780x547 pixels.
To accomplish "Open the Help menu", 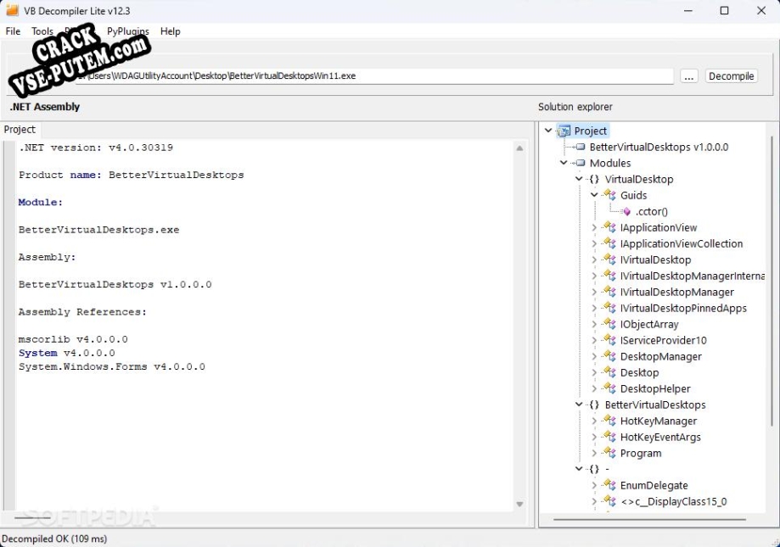I will [170, 31].
